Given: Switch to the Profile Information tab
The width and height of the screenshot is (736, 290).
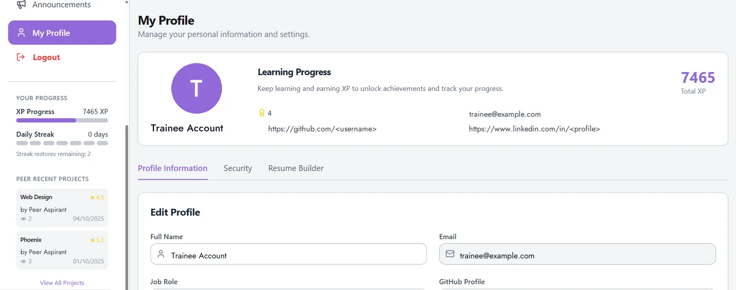Looking at the screenshot, I should tap(172, 168).
